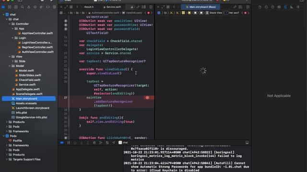Screen dimensions: 307x172
Task: Open the Project navigator folder icon
Action: 3,7
